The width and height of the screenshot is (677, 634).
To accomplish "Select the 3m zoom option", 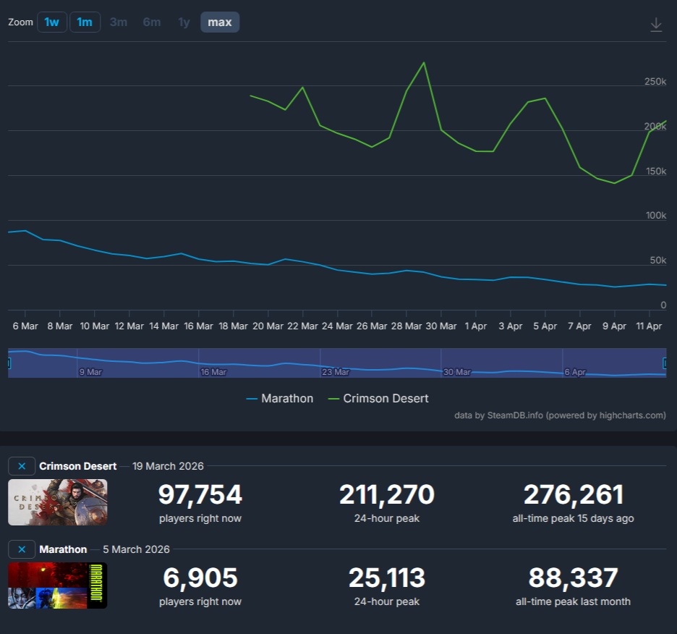I will (119, 22).
